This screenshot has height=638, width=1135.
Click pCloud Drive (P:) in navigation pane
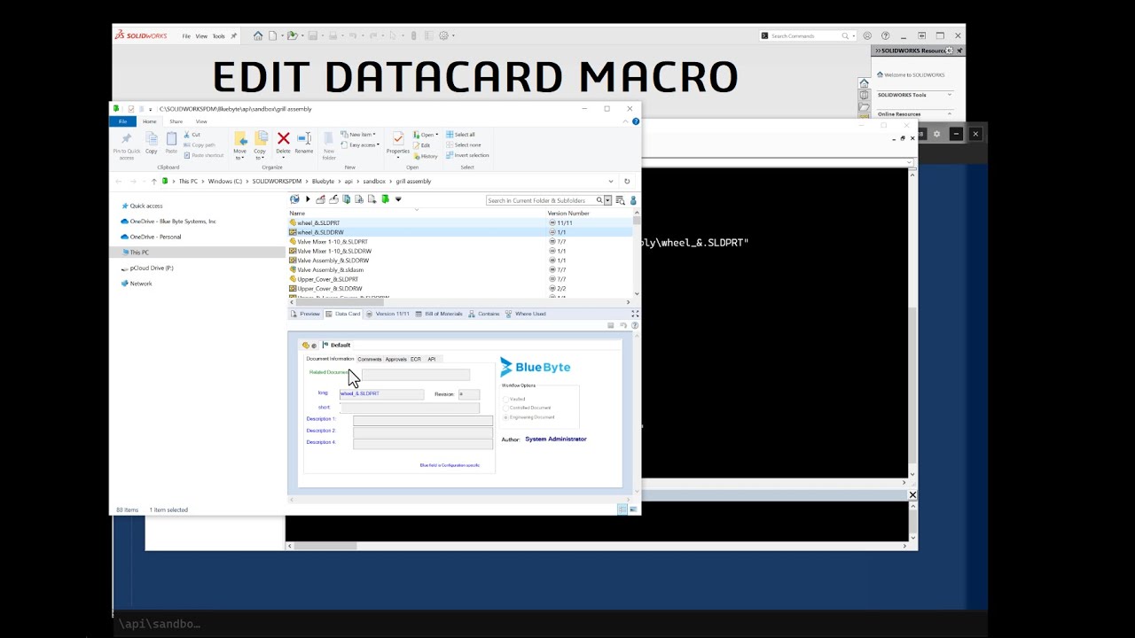coord(146,268)
